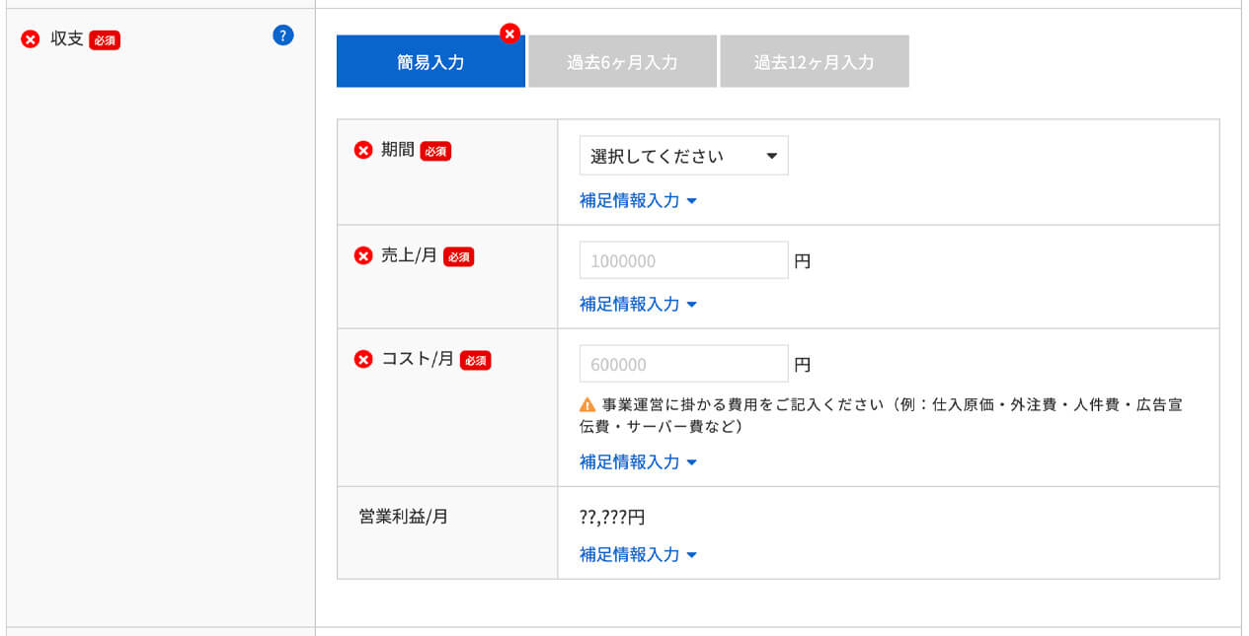
Task: Expand 補足情報入力 under the コスト/月 row
Action: coord(638,461)
